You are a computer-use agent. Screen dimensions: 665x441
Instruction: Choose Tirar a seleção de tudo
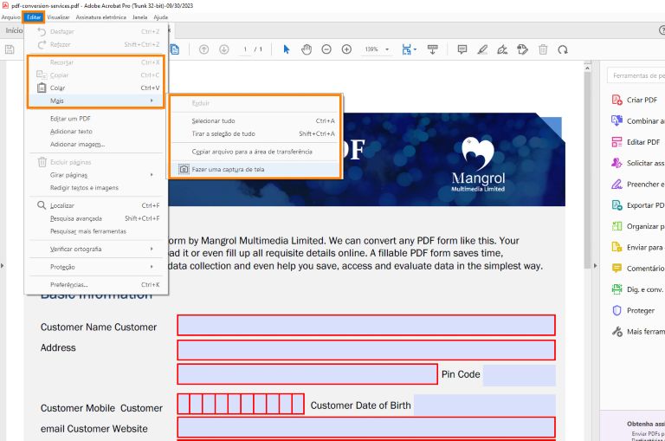tap(255, 133)
